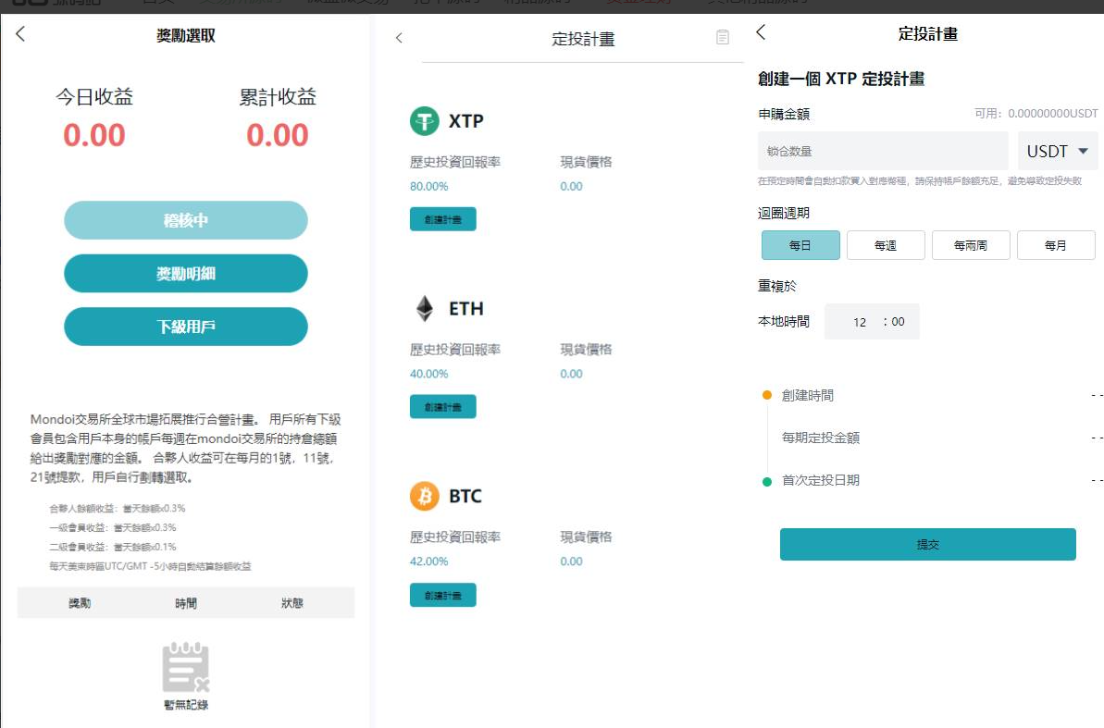Select the 每兩周 cycle period option
The width and height of the screenshot is (1104, 728).
pos(970,245)
